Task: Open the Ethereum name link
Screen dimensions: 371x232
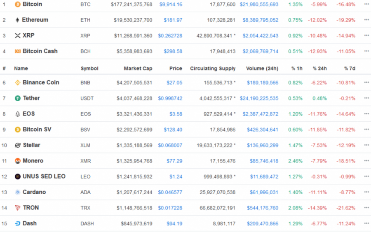Action: [x=35, y=20]
